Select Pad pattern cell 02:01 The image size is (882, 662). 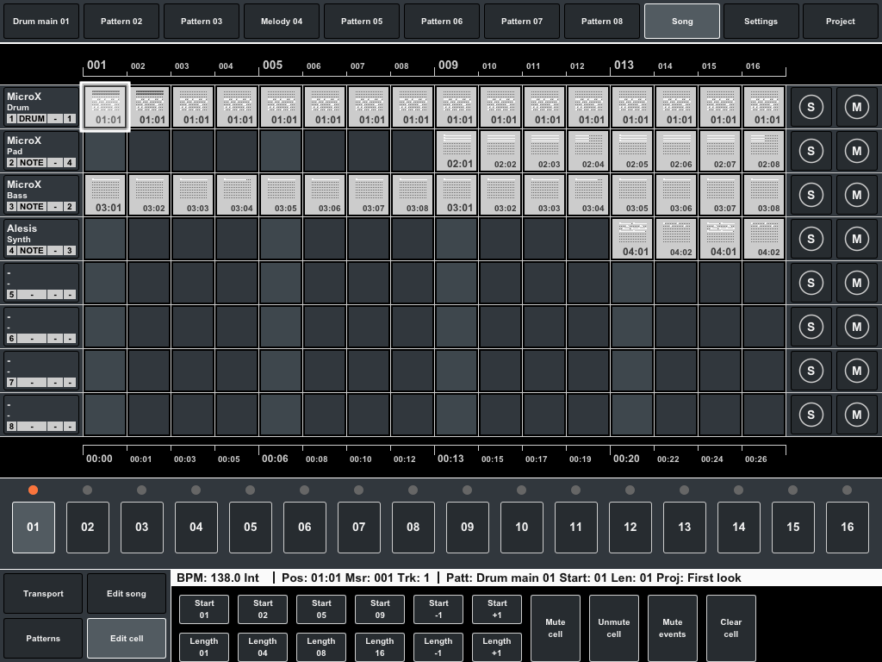pyautogui.click(x=457, y=151)
